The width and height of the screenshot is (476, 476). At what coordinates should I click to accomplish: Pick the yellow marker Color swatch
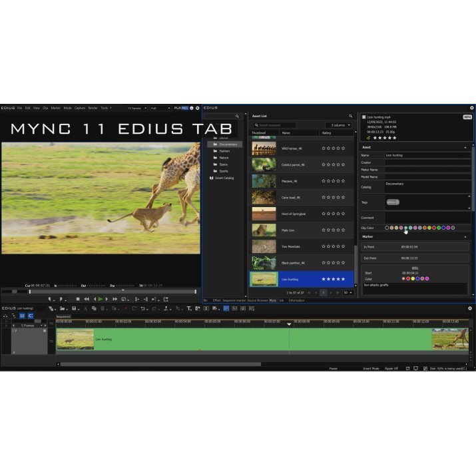pos(413,279)
